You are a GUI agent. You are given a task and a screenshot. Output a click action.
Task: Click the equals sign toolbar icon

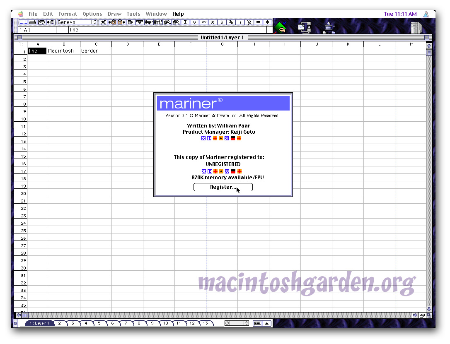pos(258,22)
